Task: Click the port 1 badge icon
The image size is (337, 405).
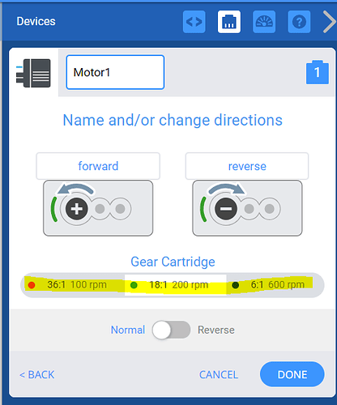Action: click(318, 72)
